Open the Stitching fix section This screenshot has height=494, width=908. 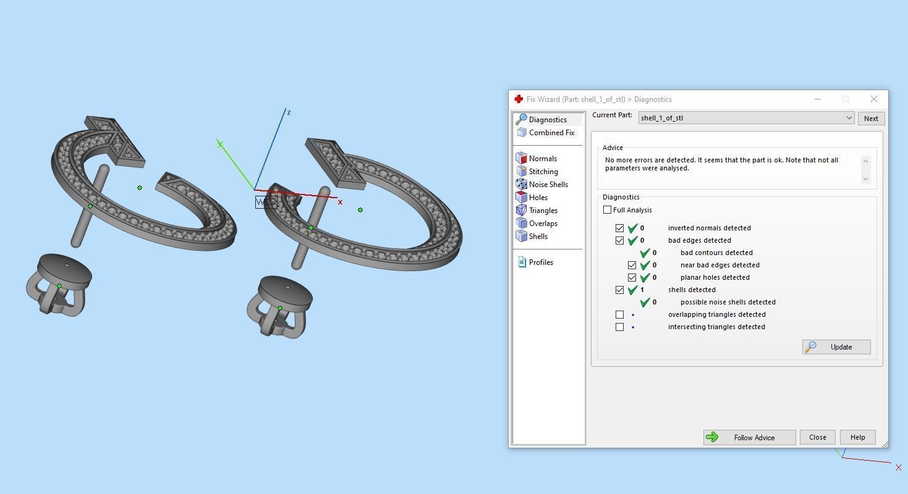pyautogui.click(x=537, y=172)
